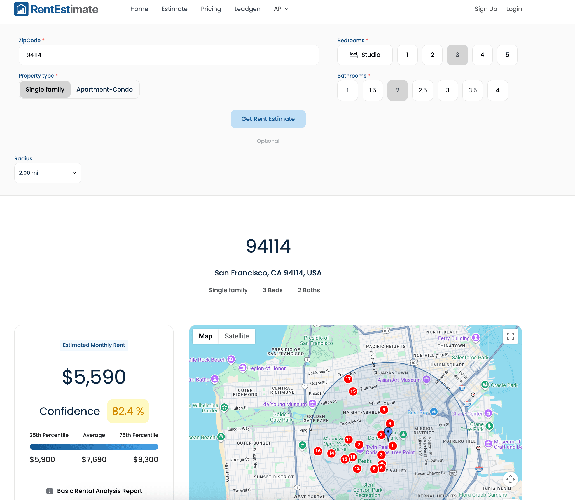Screen dimensions: 575x500
Task: Click the blue location pin near Dolores Park
Action: tap(388, 433)
